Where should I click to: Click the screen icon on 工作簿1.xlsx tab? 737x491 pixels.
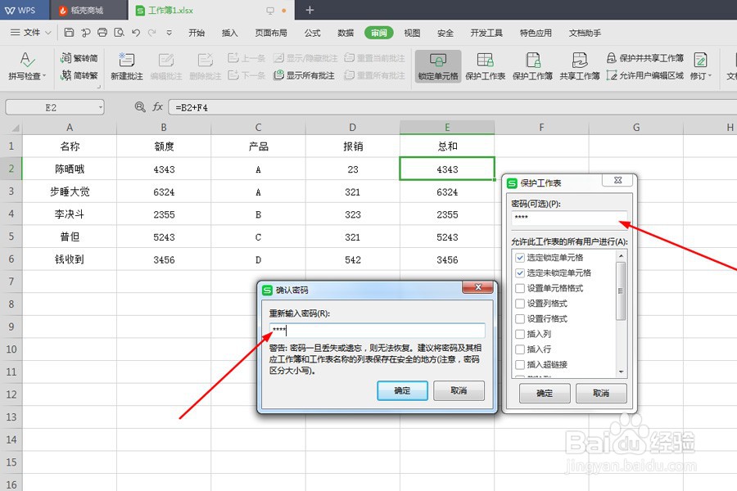270,11
